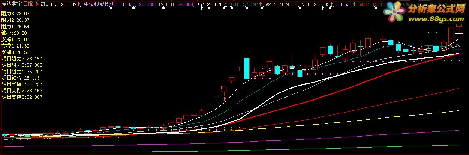The height and width of the screenshot is (155, 469).
Task: Click the 明日阻力2:27.063 label
Action: (22, 65)
